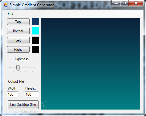
Task: Click the Simple Gradient Generator app icon
Action: coord(6,5)
